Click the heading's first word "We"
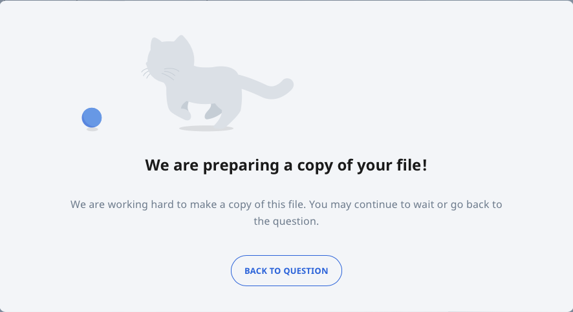 [x=157, y=165]
